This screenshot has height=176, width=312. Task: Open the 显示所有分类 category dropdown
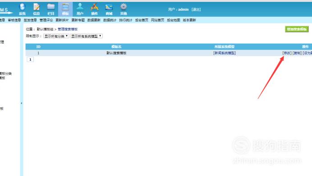(x=56, y=36)
